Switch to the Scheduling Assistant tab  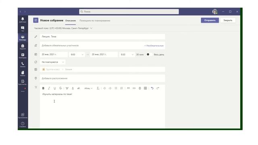95,21
